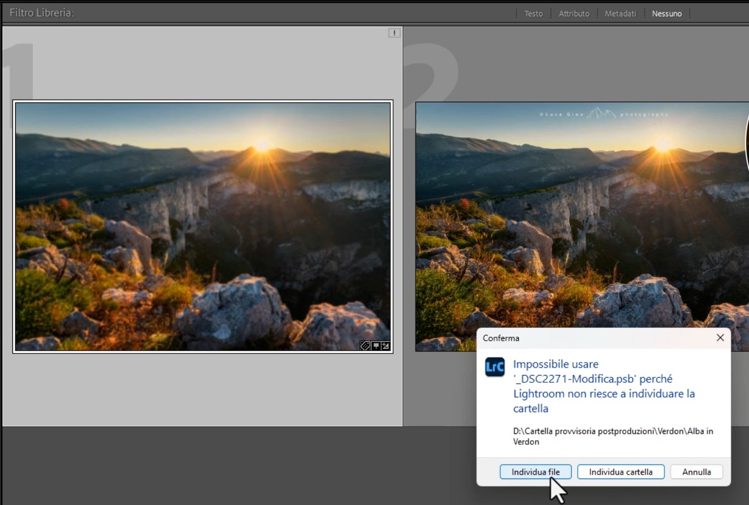Select the first sunrise photo thumbnail

coord(202,225)
